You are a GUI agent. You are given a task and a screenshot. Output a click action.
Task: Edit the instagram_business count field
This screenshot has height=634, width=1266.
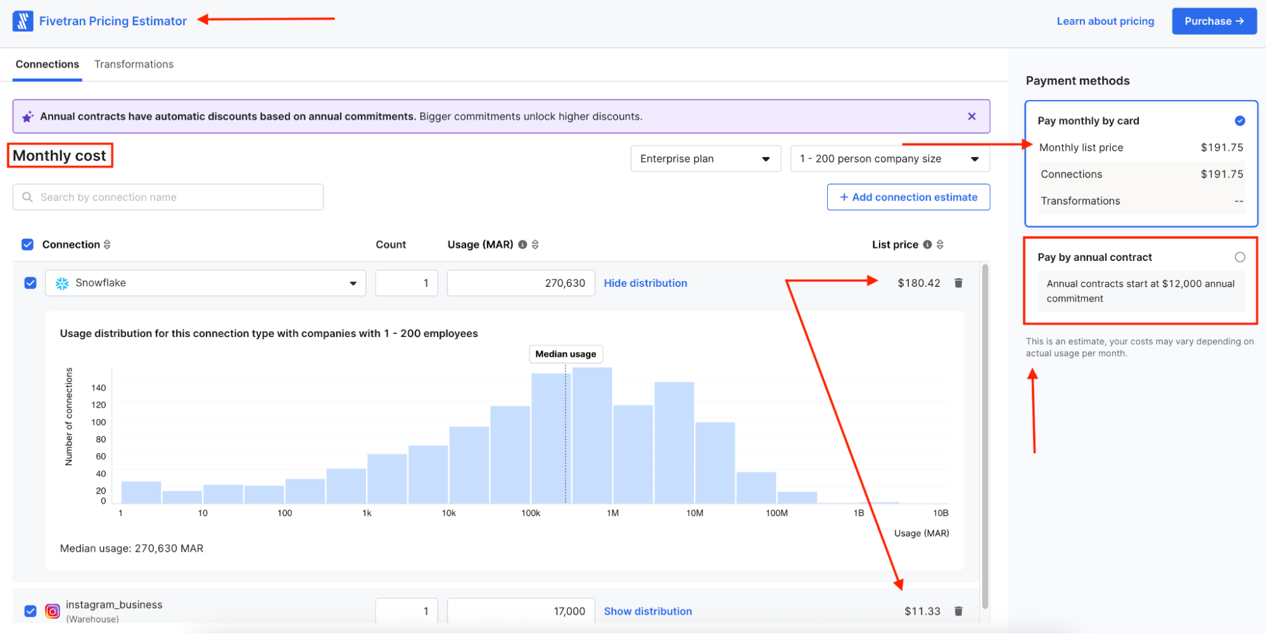[406, 611]
